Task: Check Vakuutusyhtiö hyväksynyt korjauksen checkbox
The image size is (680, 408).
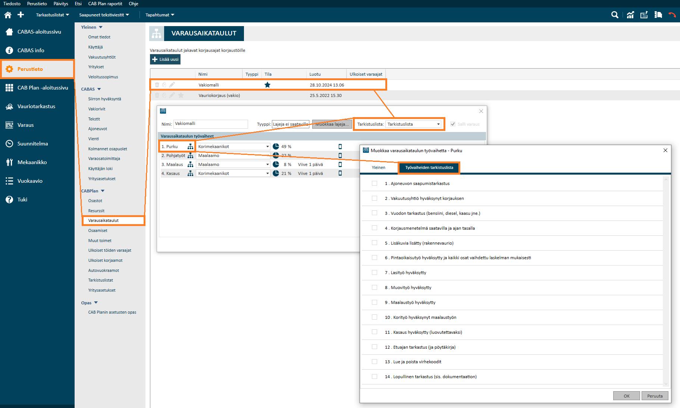Action: [375, 198]
